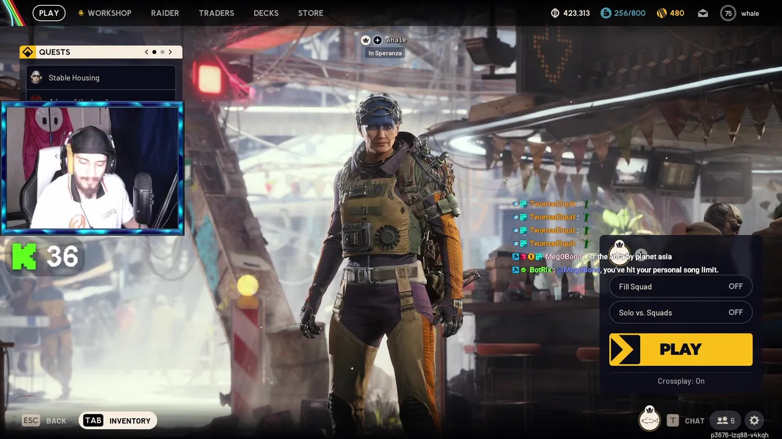Open the CHAT button
The height and width of the screenshot is (439, 782).
685,421
